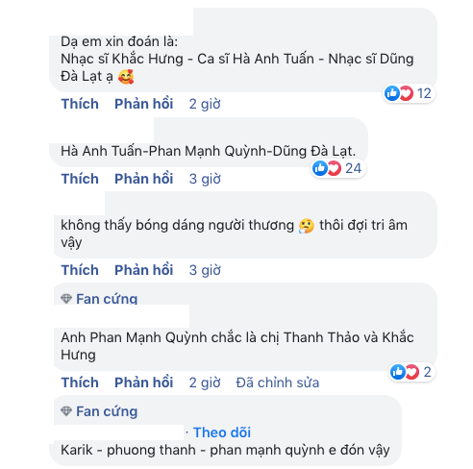The width and height of the screenshot is (473, 469).
Task: Open reactions on the 12-reaction Khắc Hưng comment
Action: (x=408, y=93)
